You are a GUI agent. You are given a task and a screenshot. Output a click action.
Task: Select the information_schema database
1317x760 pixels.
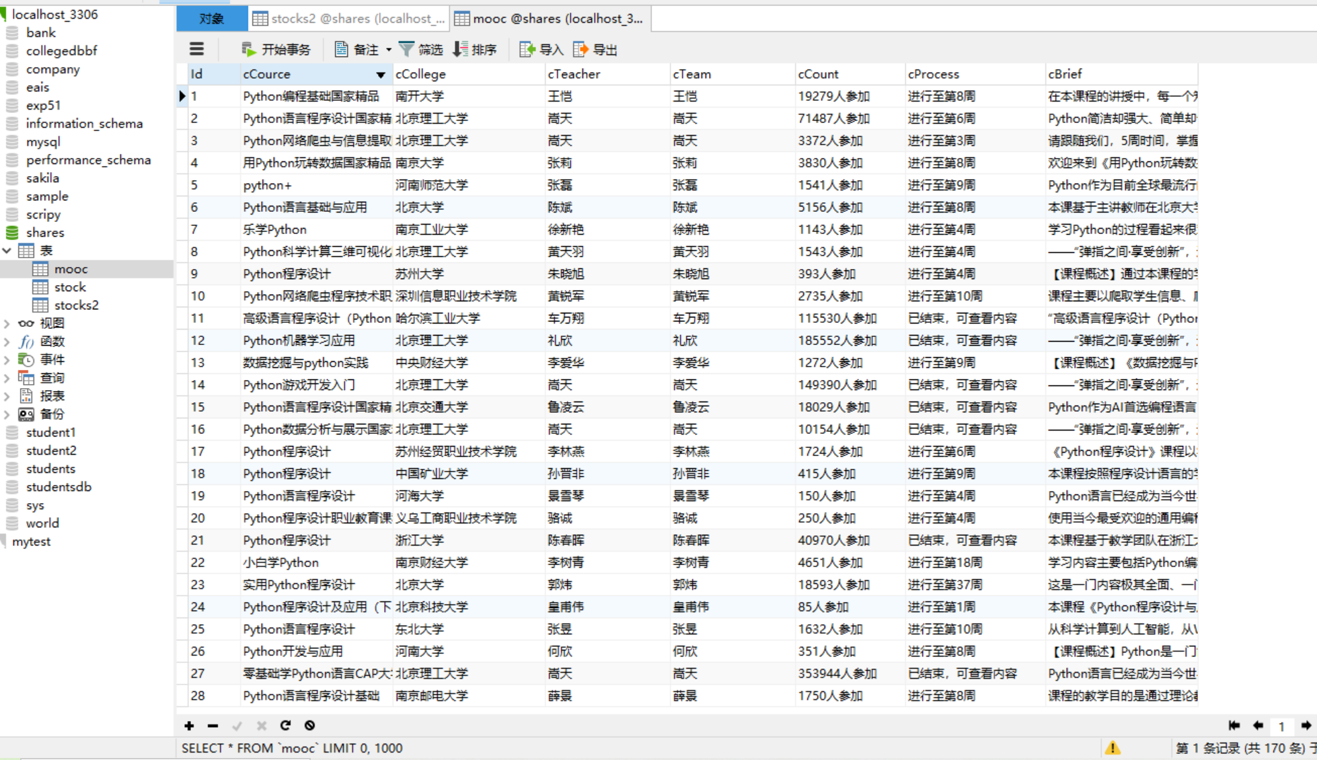84,124
